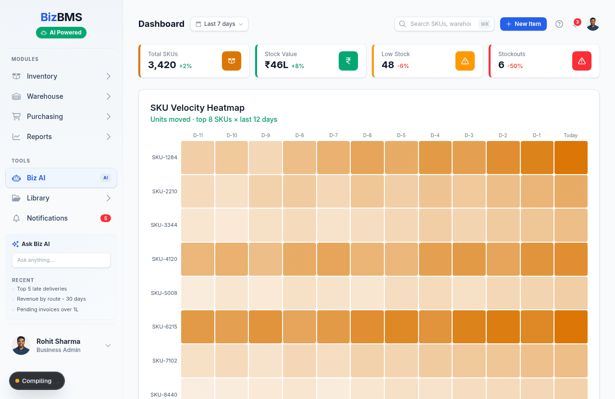Click the Stock Value rupee icon
Screen dimensions: 615x399
coord(348,61)
